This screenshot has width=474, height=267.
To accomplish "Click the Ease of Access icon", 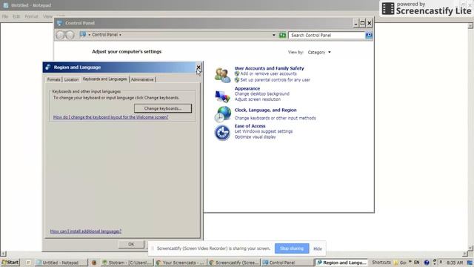I will (222, 133).
